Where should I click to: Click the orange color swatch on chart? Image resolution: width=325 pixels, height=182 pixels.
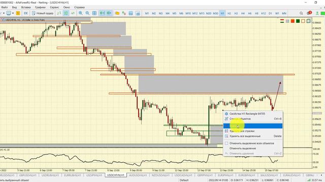click(x=292, y=21)
